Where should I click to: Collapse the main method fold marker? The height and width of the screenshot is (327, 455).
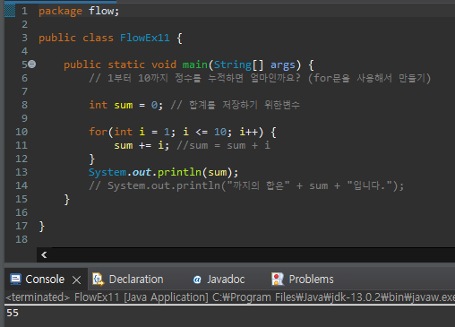click(32, 65)
